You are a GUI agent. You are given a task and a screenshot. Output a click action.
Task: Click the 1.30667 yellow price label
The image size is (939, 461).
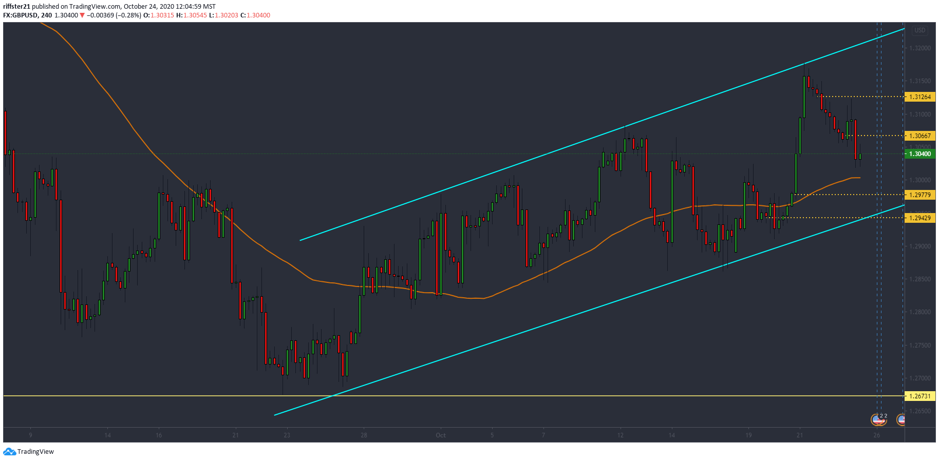[920, 136]
